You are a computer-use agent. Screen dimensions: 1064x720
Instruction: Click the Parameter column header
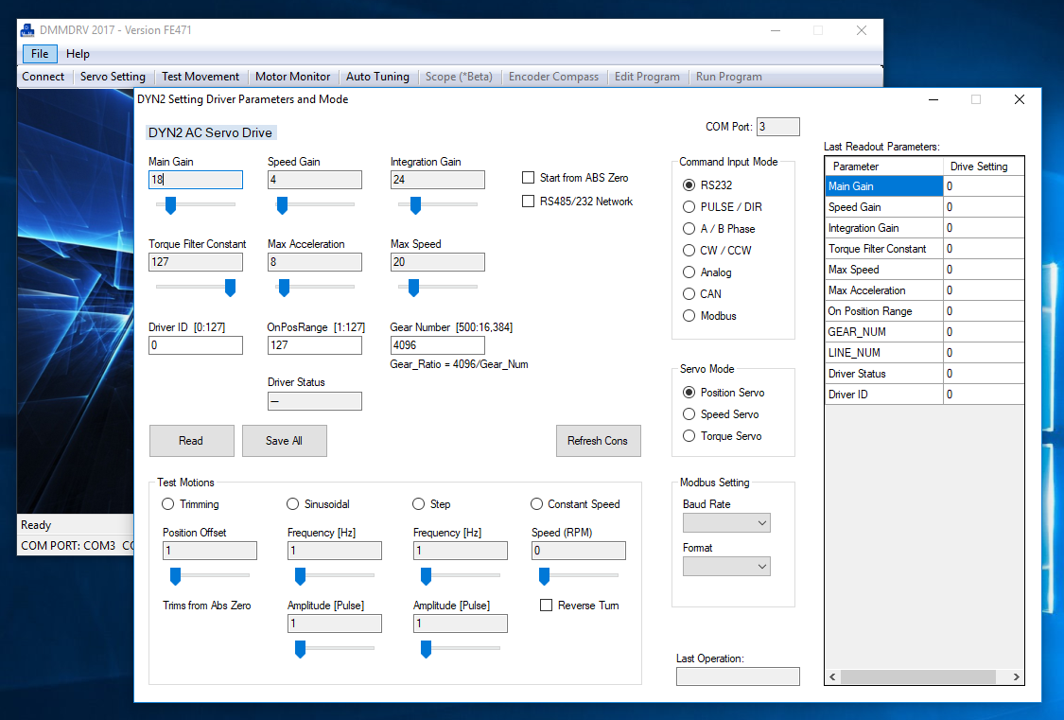click(884, 167)
